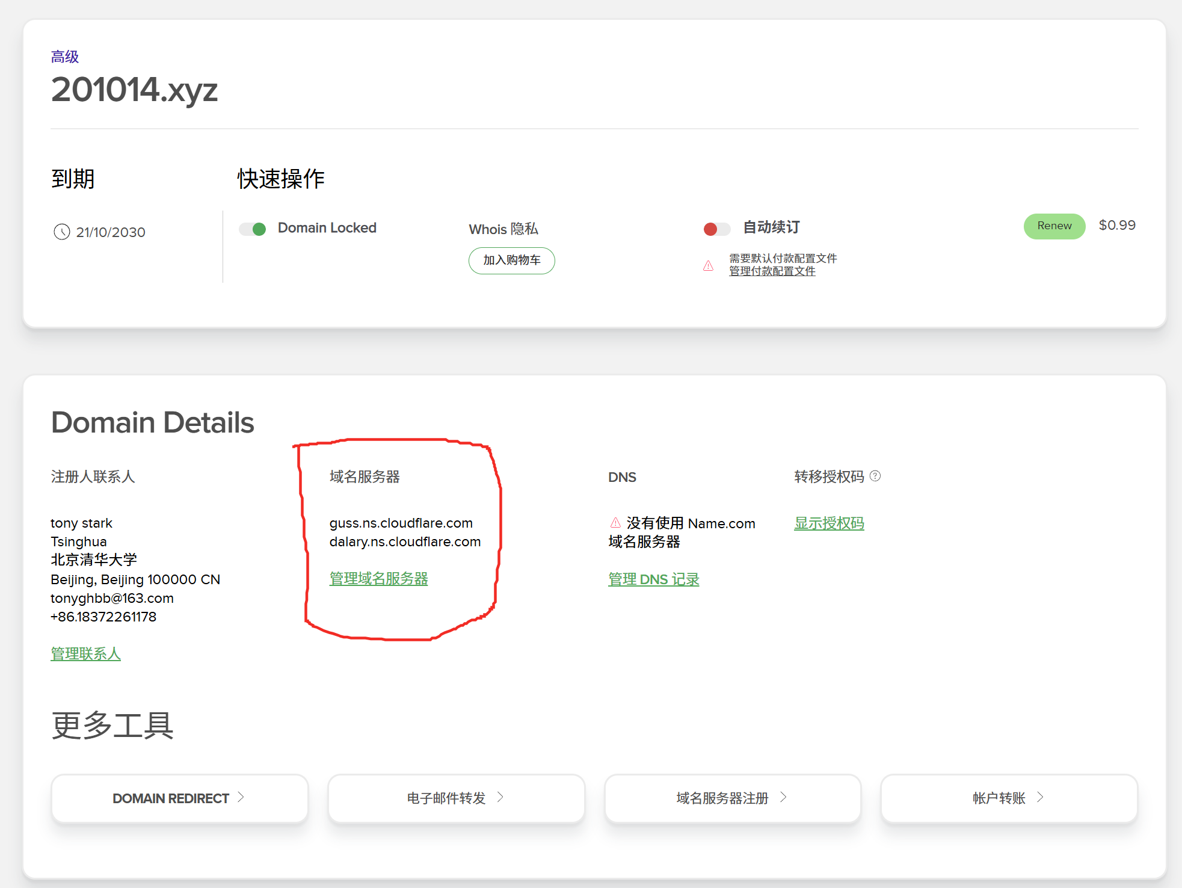
Task: Click the expiry date 21/10/2030
Action: [x=111, y=232]
